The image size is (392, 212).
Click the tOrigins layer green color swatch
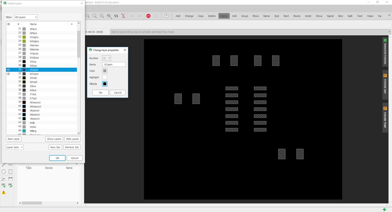point(24,37)
